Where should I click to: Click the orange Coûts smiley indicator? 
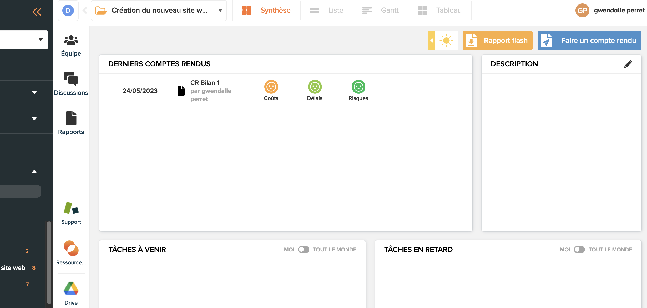[x=271, y=87]
